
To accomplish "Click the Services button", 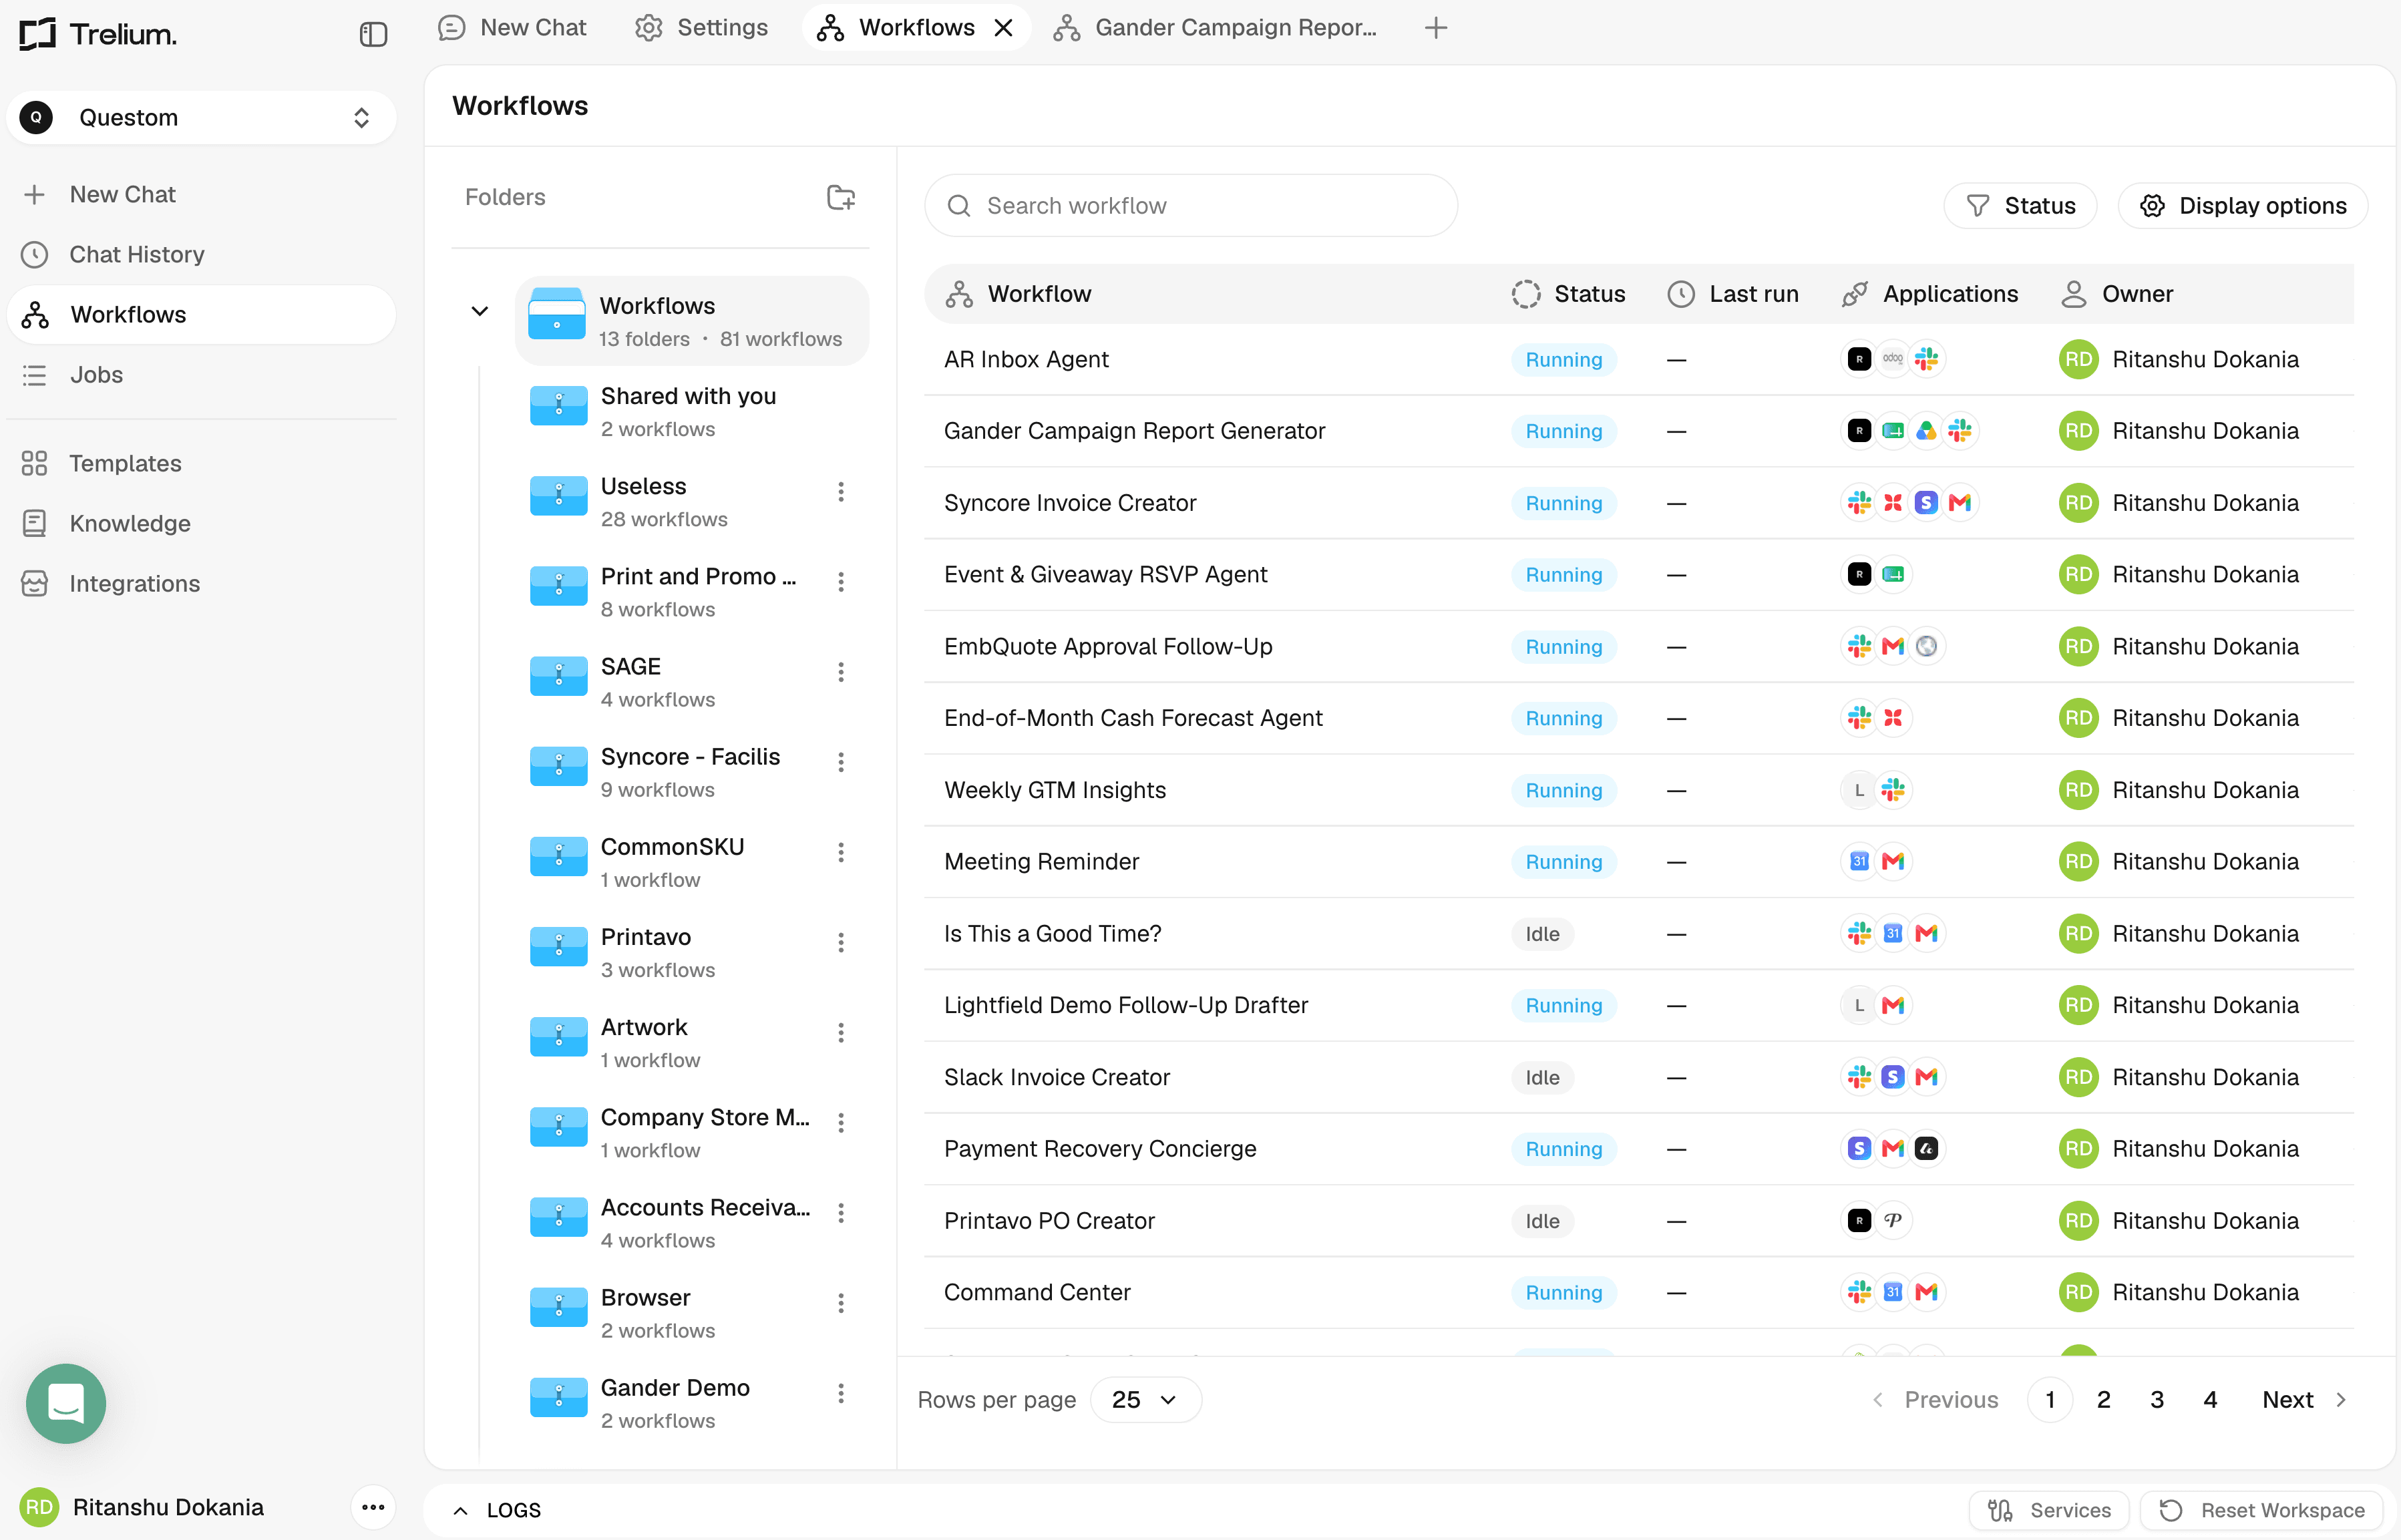I will coord(2049,1510).
